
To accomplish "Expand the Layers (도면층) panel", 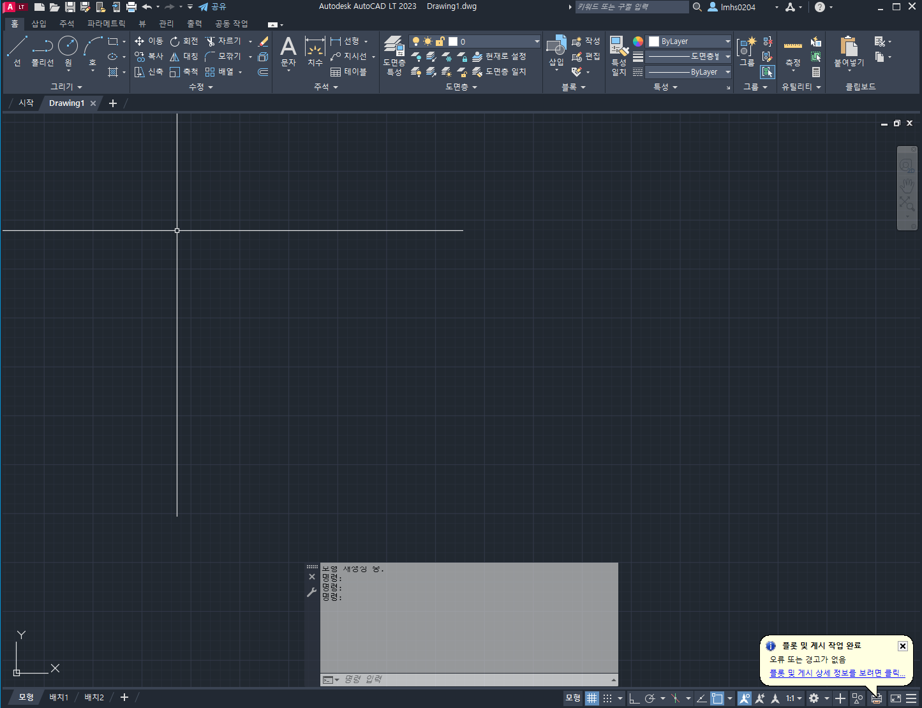I will (x=461, y=87).
